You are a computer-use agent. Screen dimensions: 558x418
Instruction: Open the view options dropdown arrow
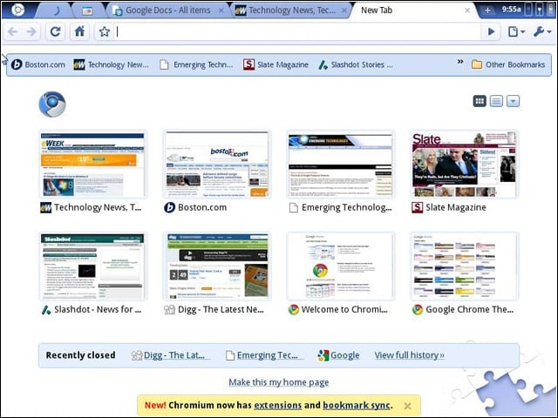pos(513,101)
